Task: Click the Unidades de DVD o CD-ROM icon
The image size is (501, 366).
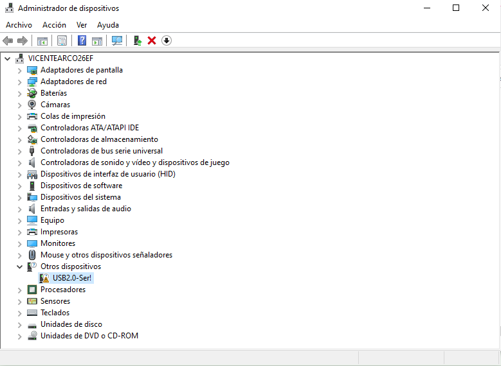Action: pyautogui.click(x=32, y=336)
